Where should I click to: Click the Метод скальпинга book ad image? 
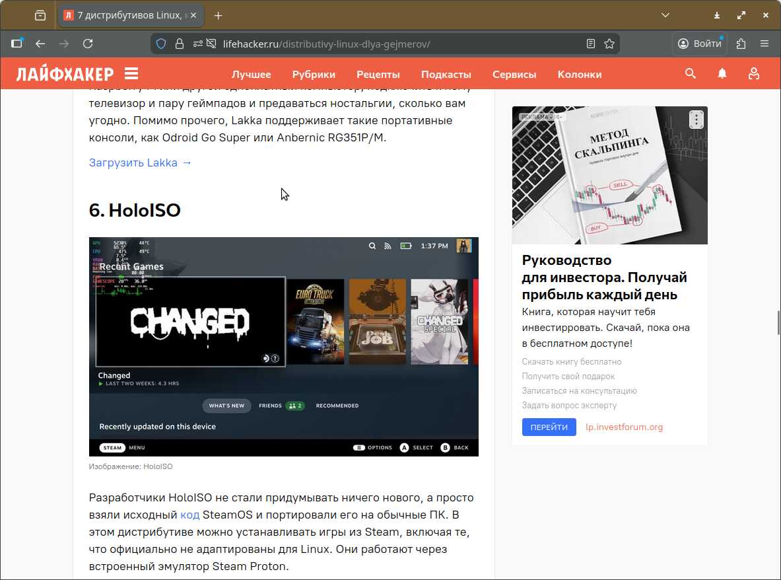pos(609,175)
